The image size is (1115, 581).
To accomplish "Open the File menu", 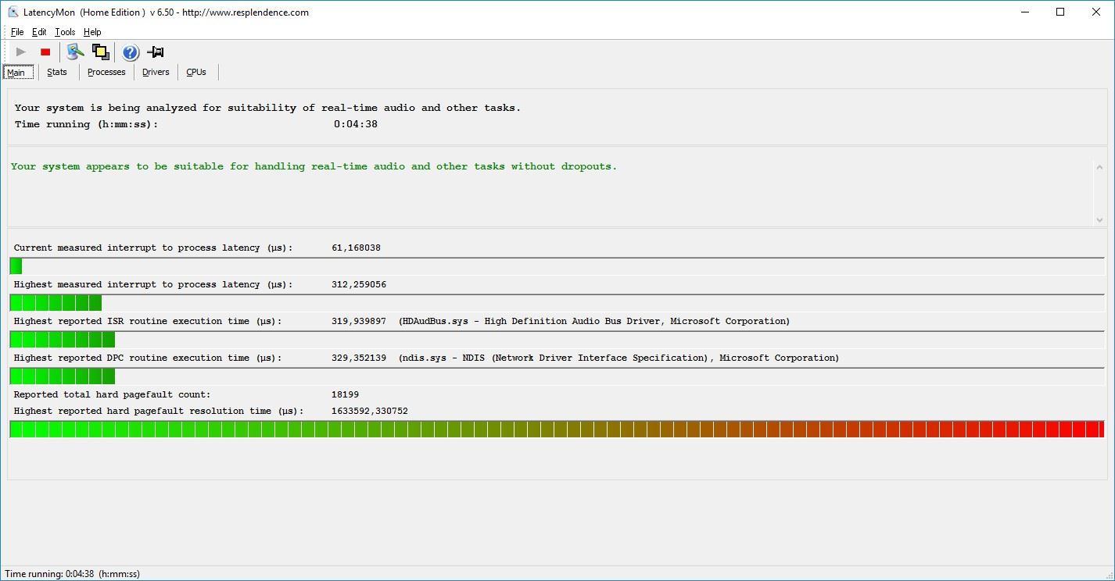I will [x=17, y=32].
